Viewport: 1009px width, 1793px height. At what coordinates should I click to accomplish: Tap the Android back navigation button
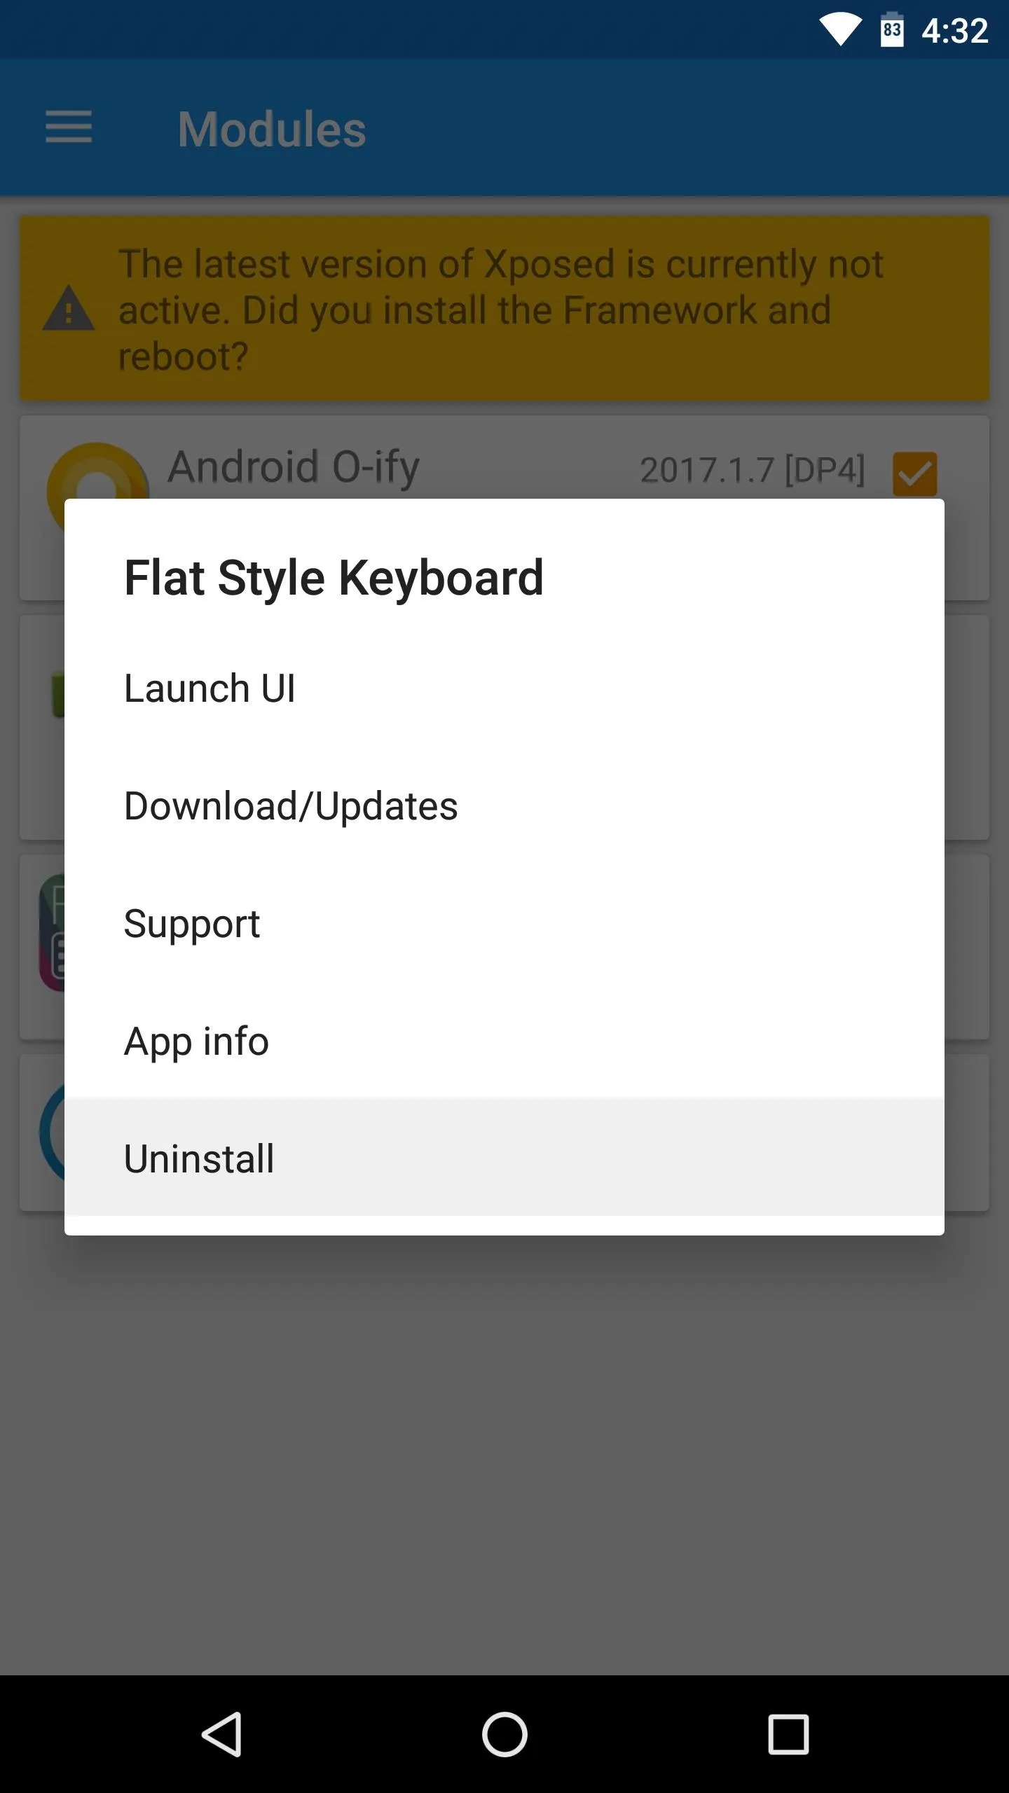222,1734
